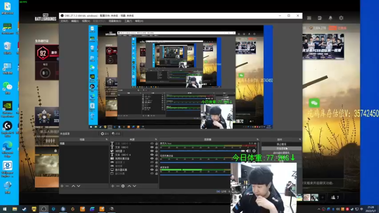This screenshot has width=379, height=213.
Task: Expand hidden system tray icons chevron
Action: pos(319,209)
